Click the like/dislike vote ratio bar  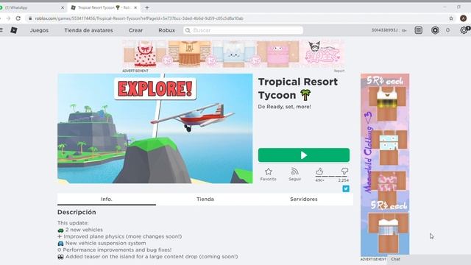coord(331,177)
